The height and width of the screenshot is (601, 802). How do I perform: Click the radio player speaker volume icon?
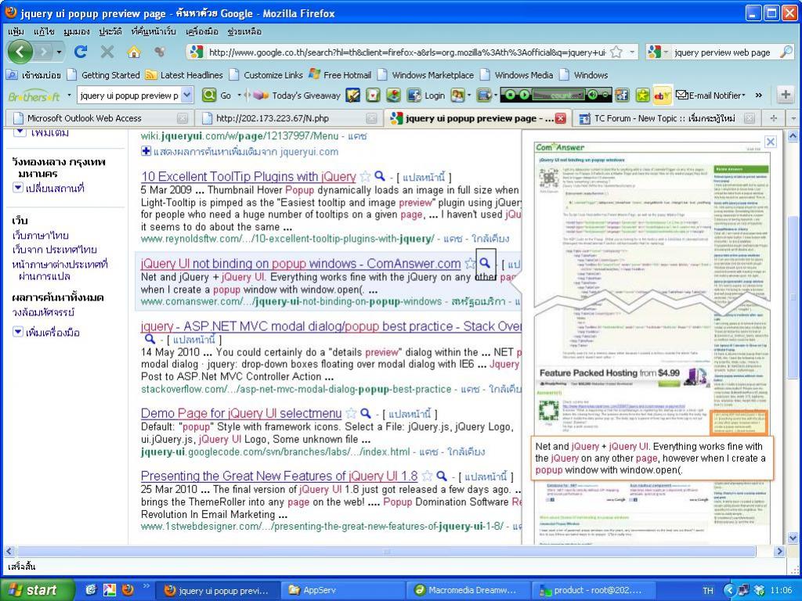point(593,95)
